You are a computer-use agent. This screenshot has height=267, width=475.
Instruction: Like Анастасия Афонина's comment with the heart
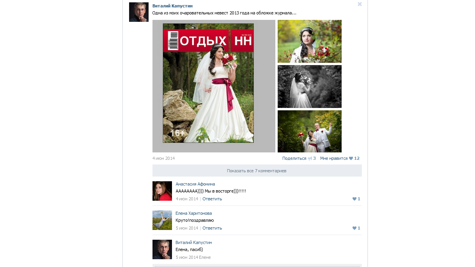click(x=354, y=199)
